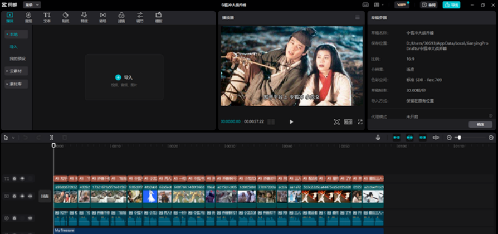Open the 滤镜 filters tab

point(121,17)
